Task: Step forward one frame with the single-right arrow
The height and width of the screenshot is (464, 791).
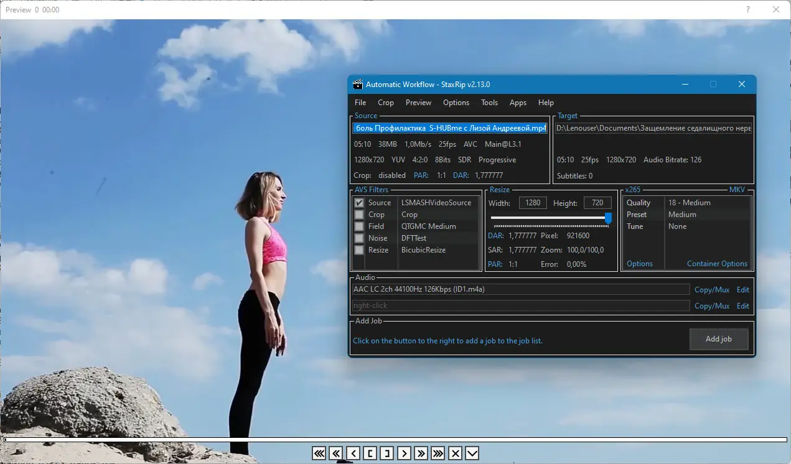Action: tap(404, 453)
